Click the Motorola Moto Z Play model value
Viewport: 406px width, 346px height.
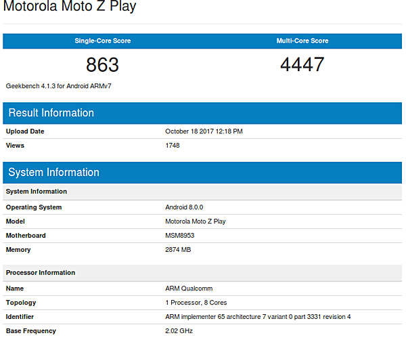tap(195, 221)
